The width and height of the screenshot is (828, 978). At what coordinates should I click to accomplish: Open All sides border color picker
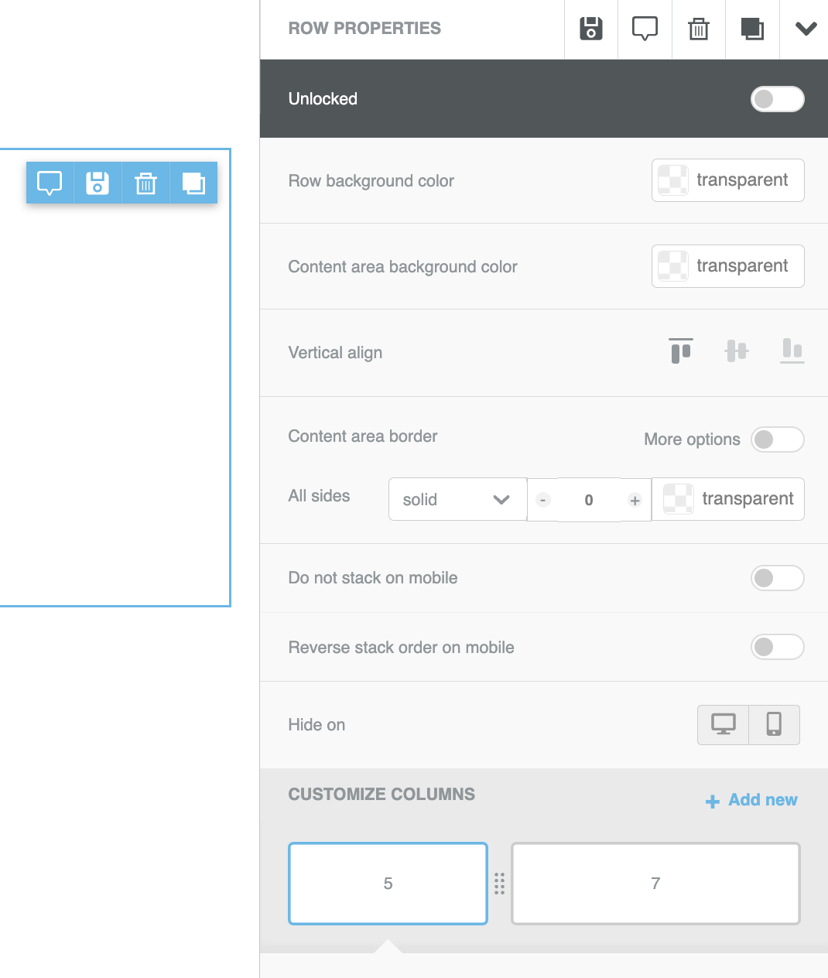727,499
